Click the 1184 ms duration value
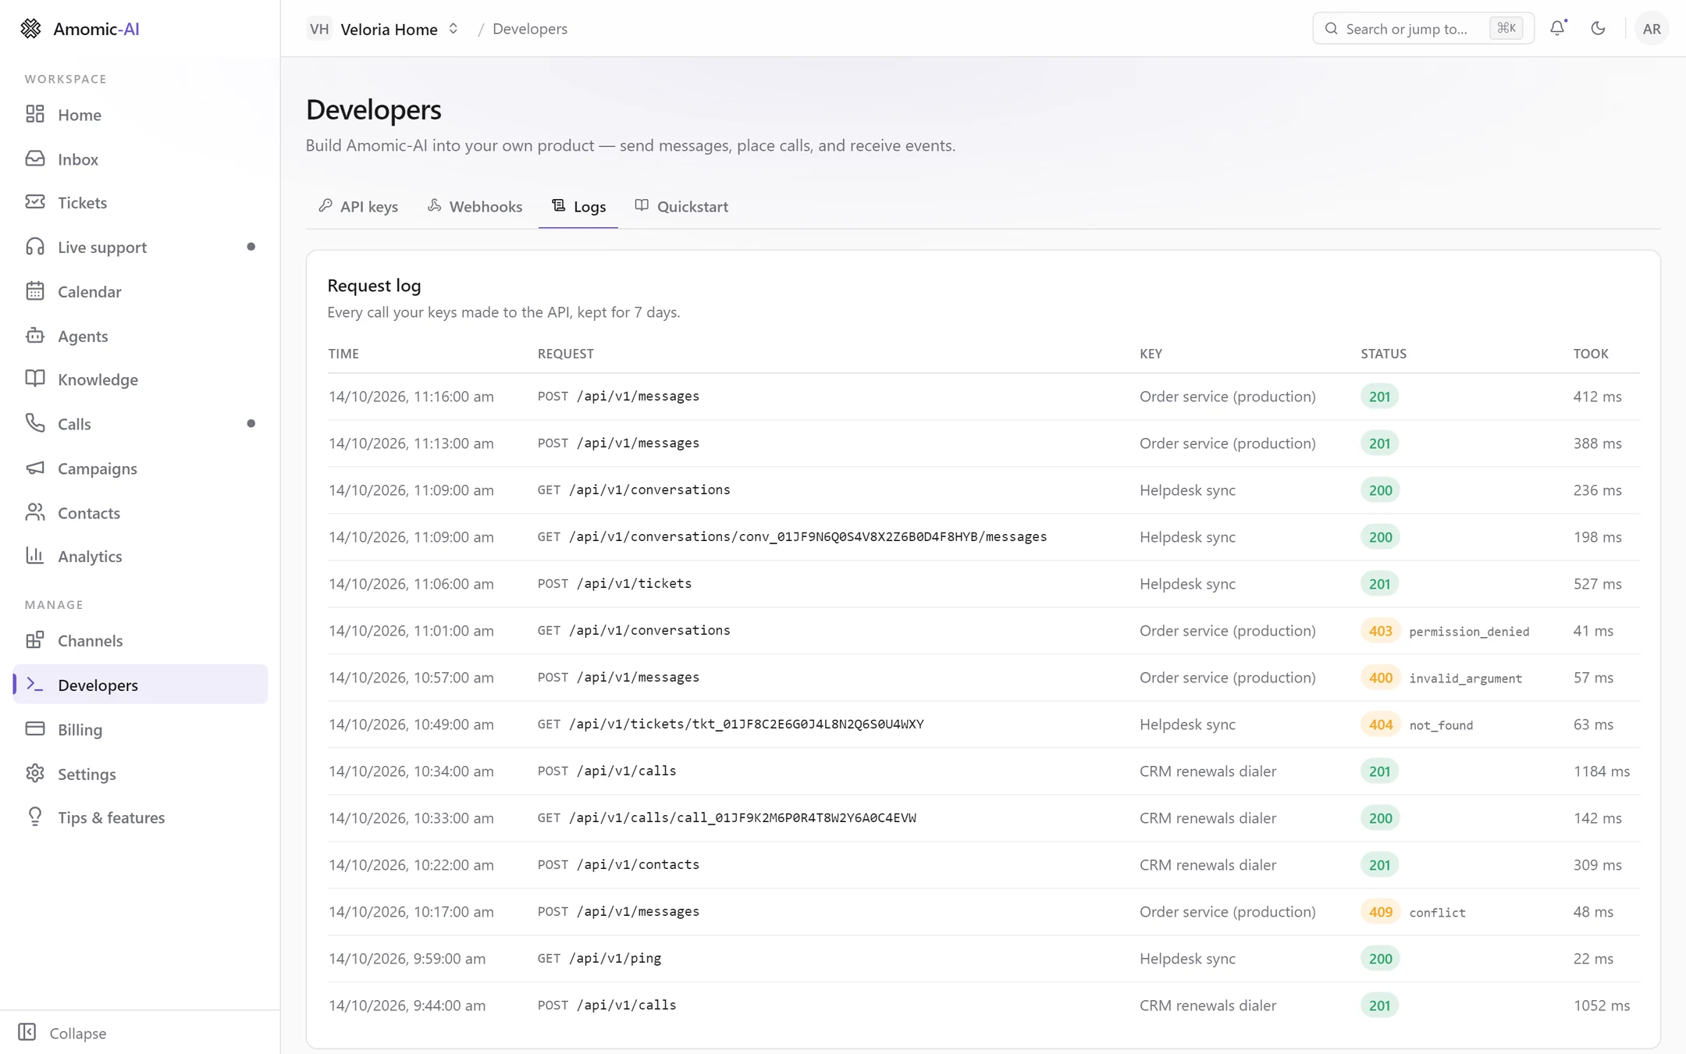Image resolution: width=1686 pixels, height=1054 pixels. 1602,771
